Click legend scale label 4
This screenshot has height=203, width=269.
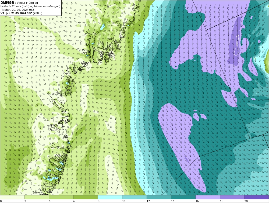[x=50, y=201]
